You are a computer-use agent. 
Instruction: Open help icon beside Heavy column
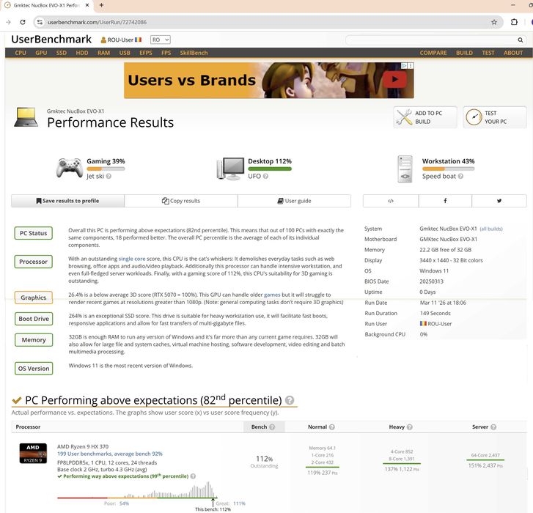410,427
